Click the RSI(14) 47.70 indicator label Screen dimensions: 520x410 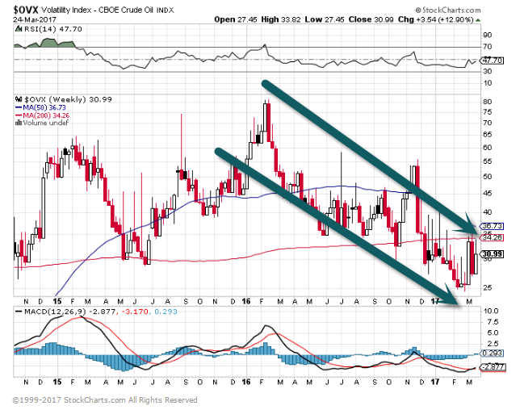tap(53, 29)
